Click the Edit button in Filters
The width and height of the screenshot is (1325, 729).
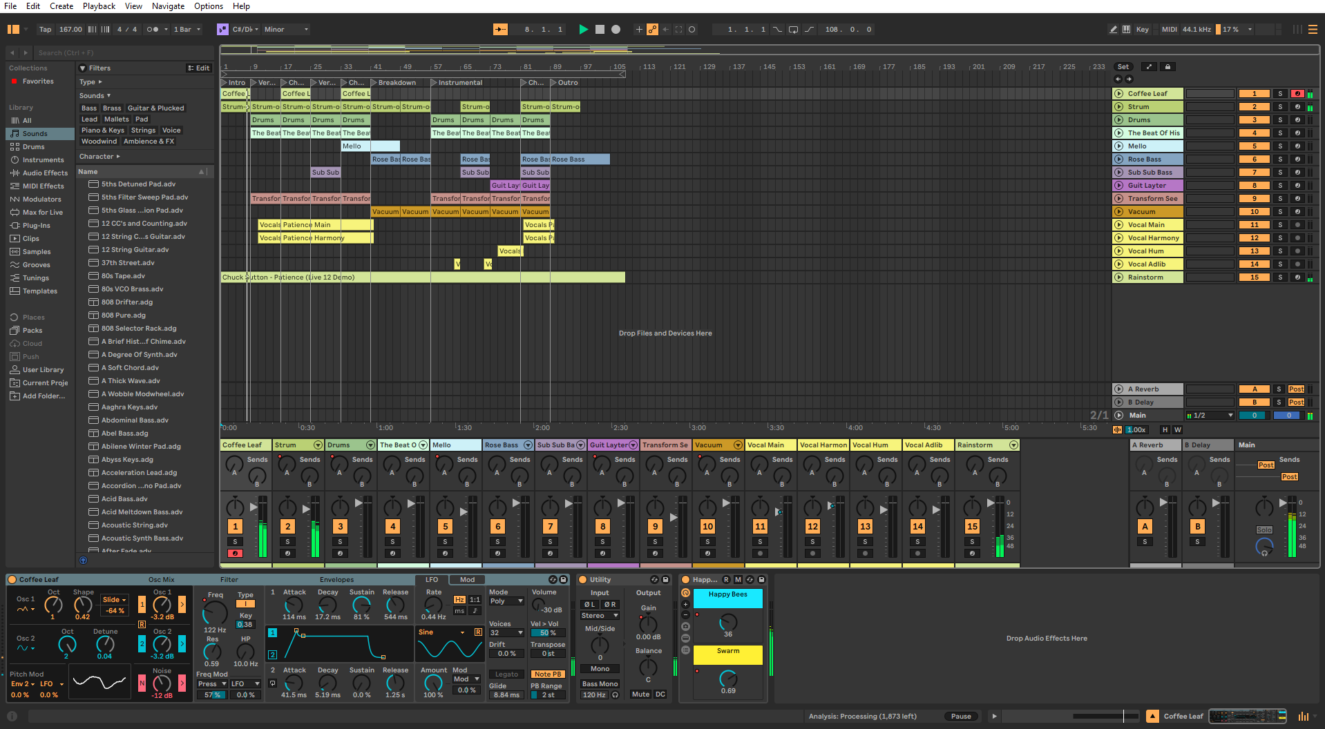(199, 68)
